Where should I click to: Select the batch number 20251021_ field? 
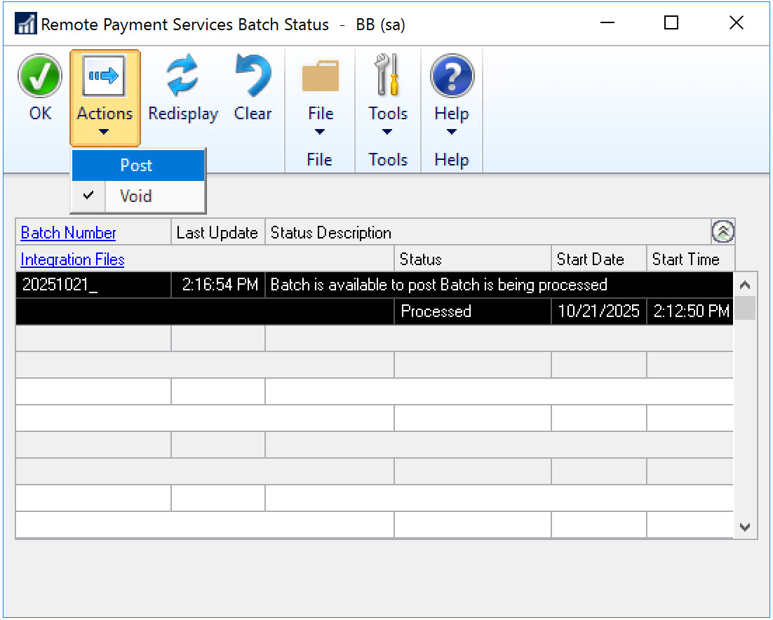point(93,285)
